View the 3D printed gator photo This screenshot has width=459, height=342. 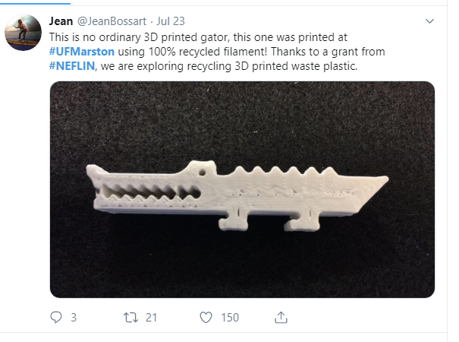tap(242, 188)
